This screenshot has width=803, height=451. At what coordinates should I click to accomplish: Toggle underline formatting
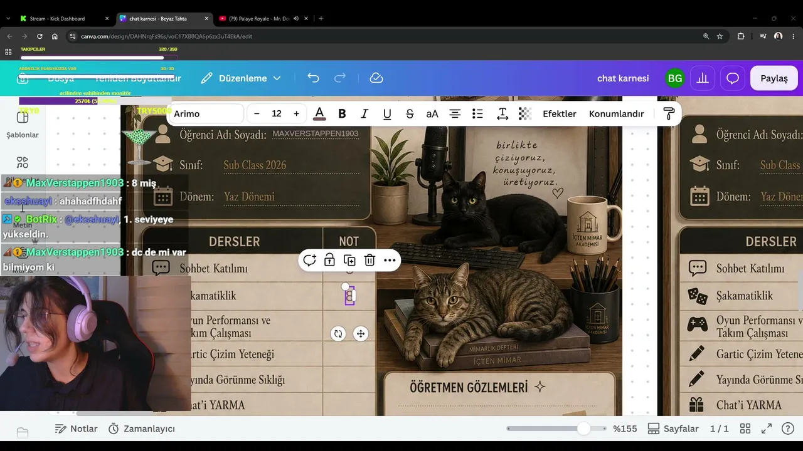pos(387,113)
